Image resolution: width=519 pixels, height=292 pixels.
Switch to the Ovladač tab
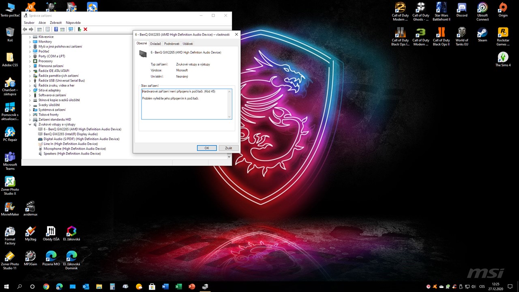[155, 44]
